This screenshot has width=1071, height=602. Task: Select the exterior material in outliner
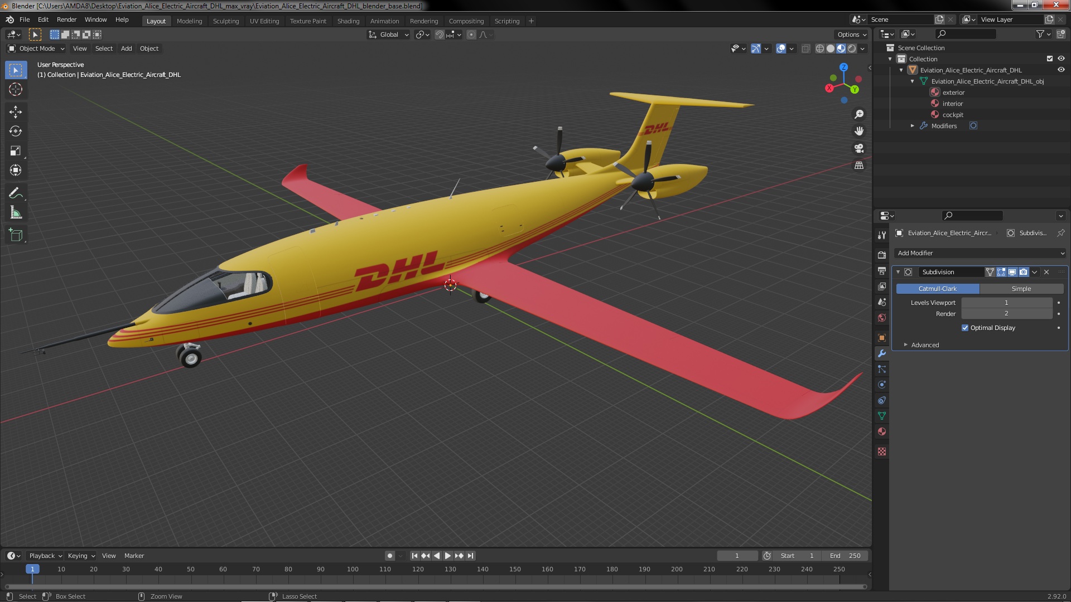click(953, 93)
